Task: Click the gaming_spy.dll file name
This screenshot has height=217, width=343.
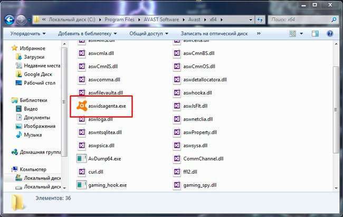Action: tap(200, 185)
